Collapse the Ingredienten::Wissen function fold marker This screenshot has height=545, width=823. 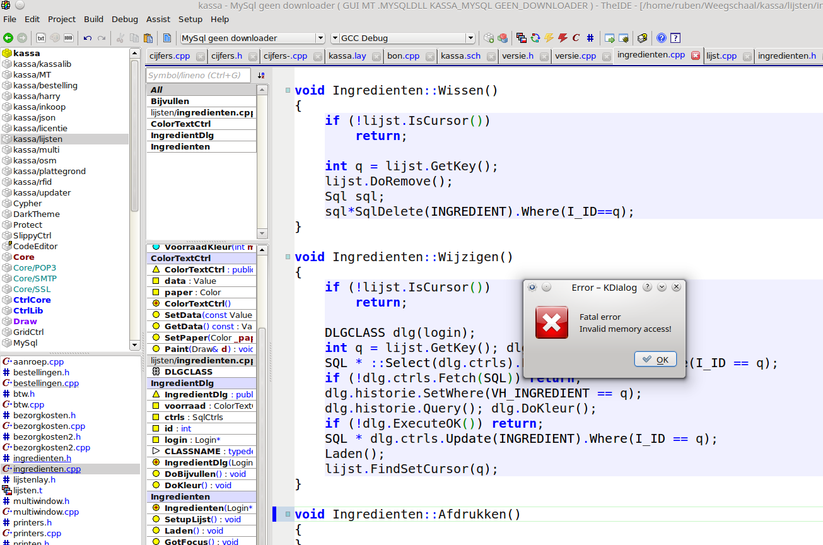pyautogui.click(x=288, y=90)
